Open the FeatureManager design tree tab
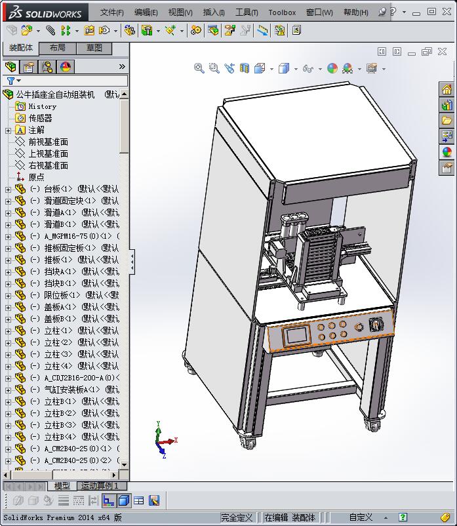This screenshot has height=526, width=457. coord(10,67)
